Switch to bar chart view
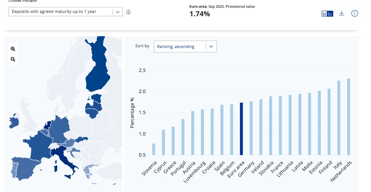 [x=325, y=14]
